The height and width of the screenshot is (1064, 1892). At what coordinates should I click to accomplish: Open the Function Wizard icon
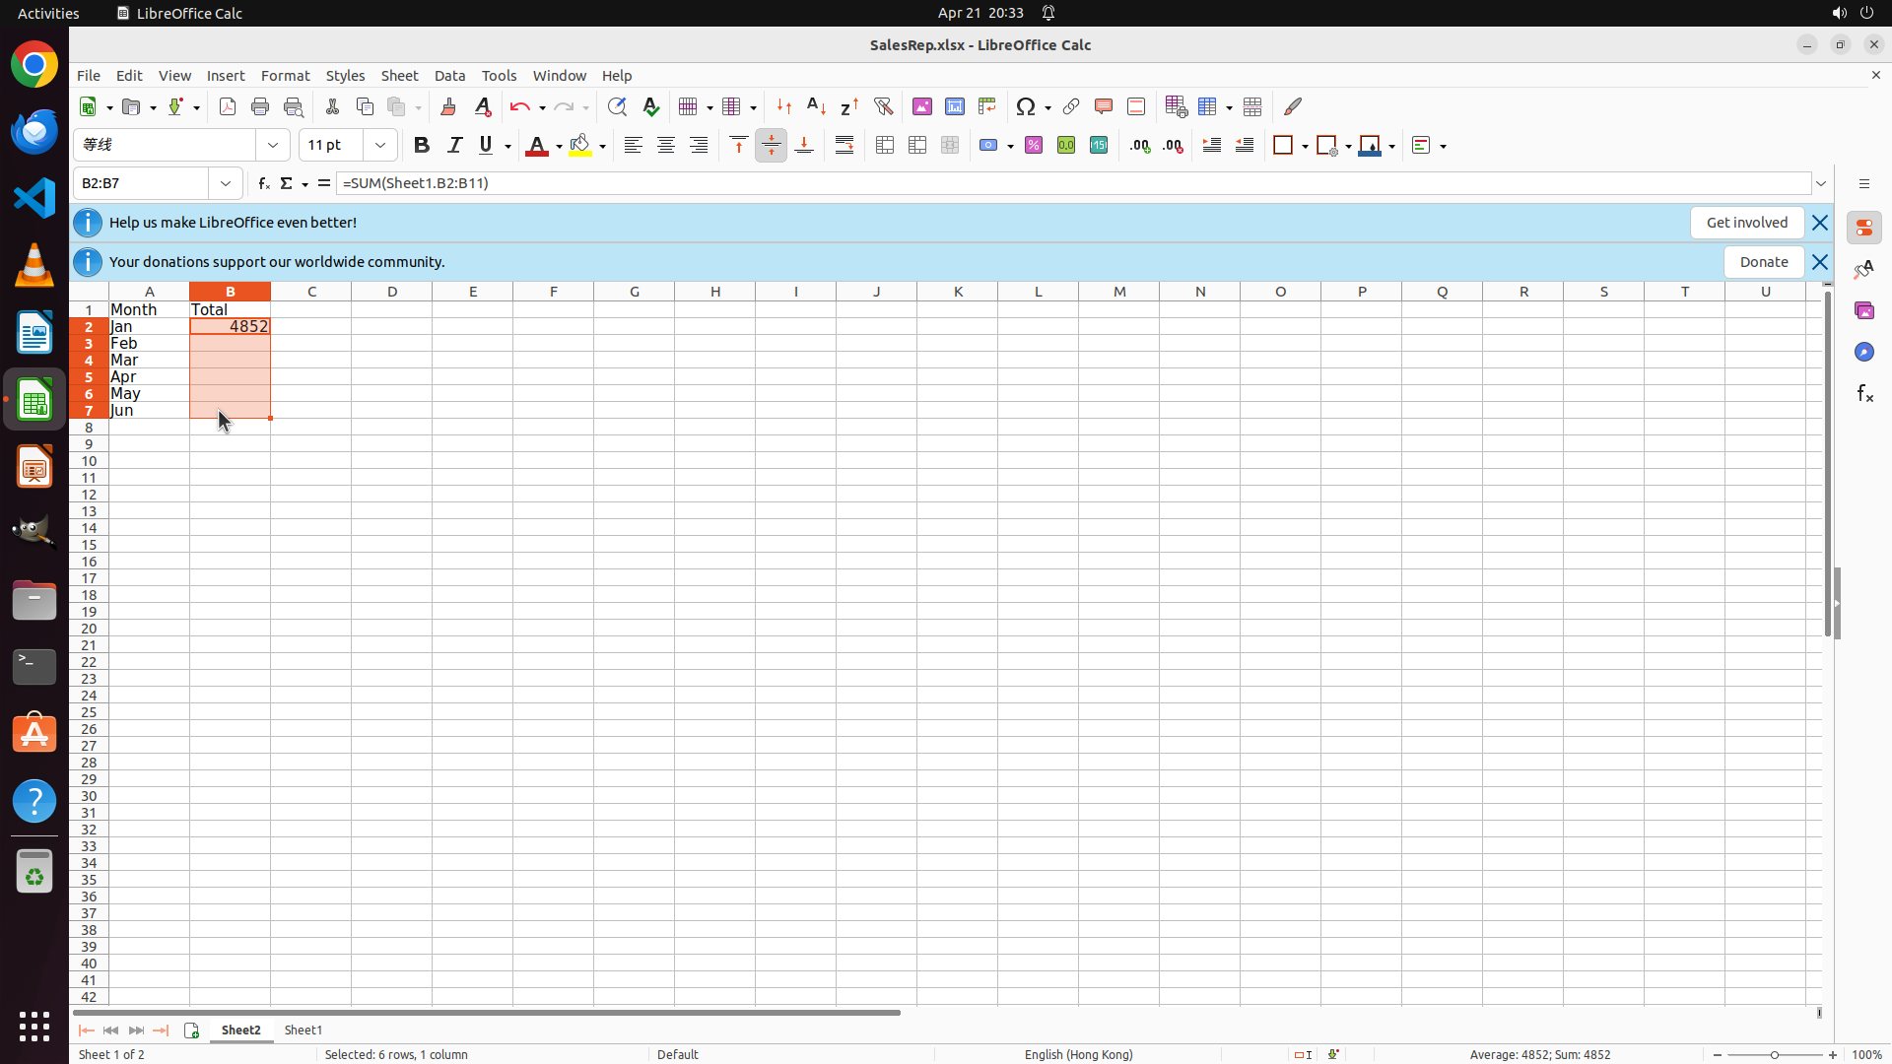click(263, 183)
